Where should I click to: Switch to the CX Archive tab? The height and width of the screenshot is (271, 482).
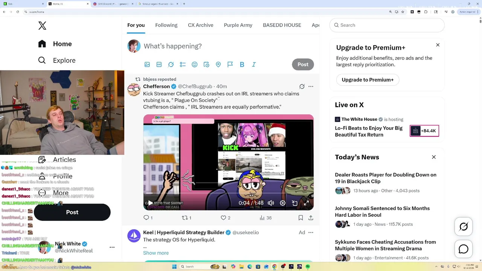(201, 25)
